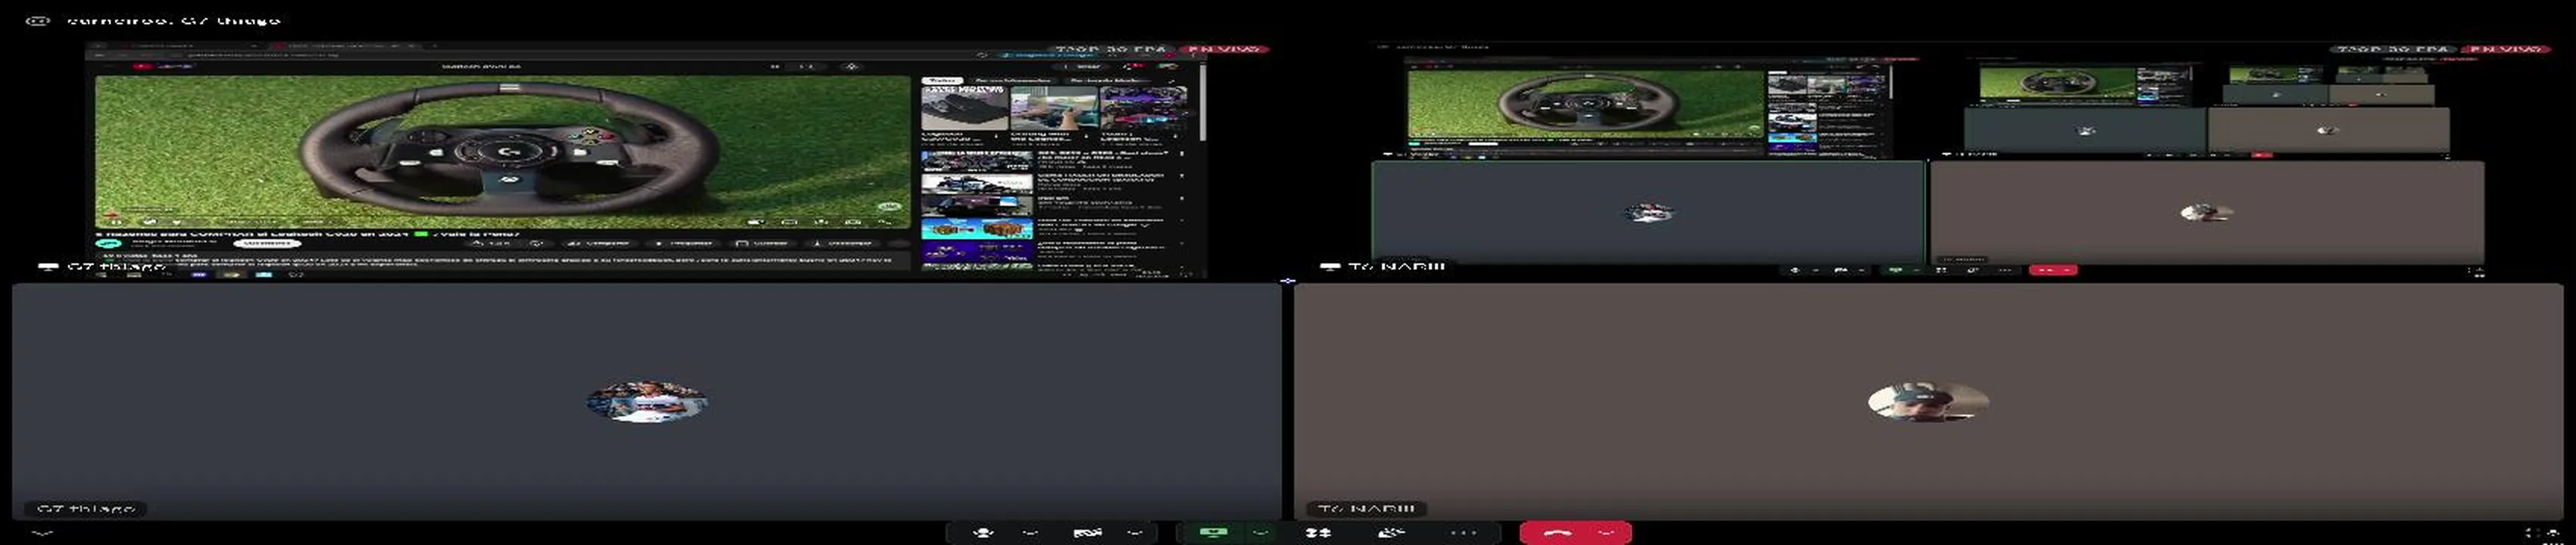2576x545 pixels.
Task: Mute the microphone in the call bar
Action: coord(984,533)
